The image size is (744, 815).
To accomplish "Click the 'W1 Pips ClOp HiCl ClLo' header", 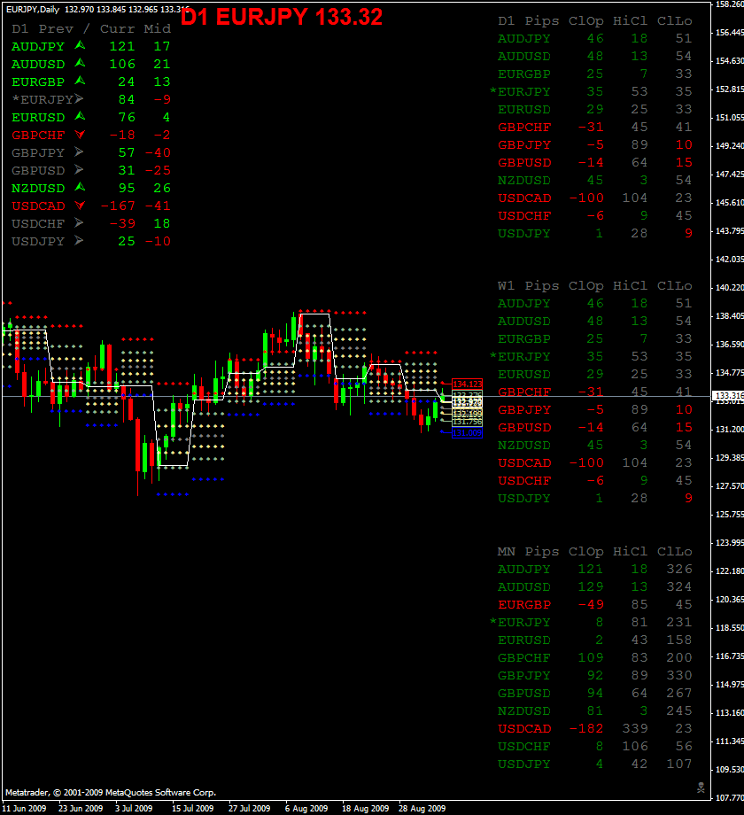I will tap(595, 286).
